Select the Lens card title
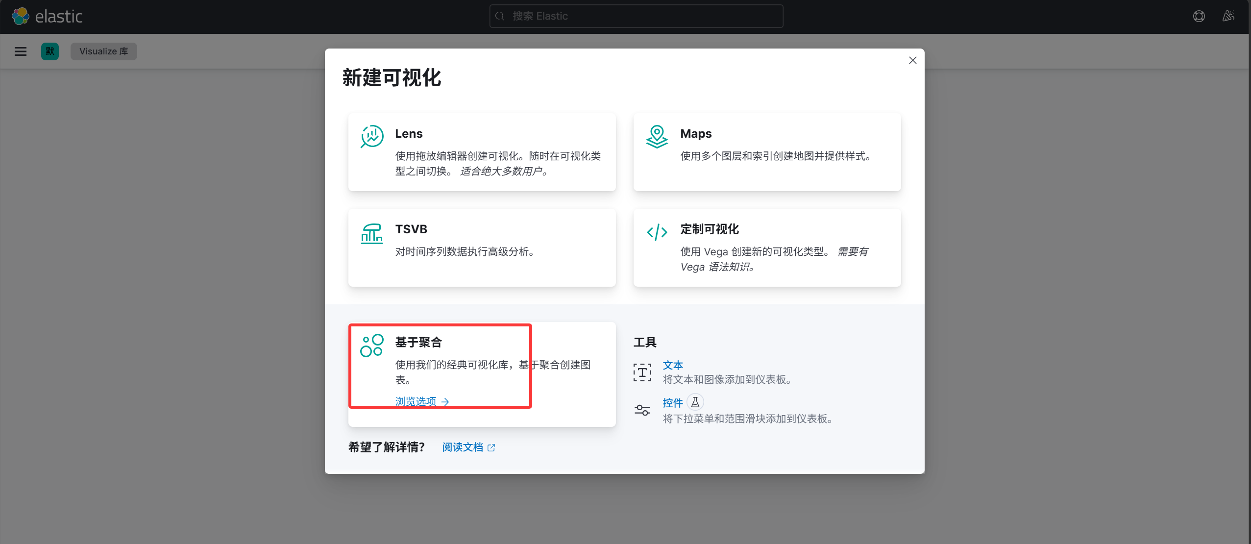Screen dimensions: 1251x544 409,134
